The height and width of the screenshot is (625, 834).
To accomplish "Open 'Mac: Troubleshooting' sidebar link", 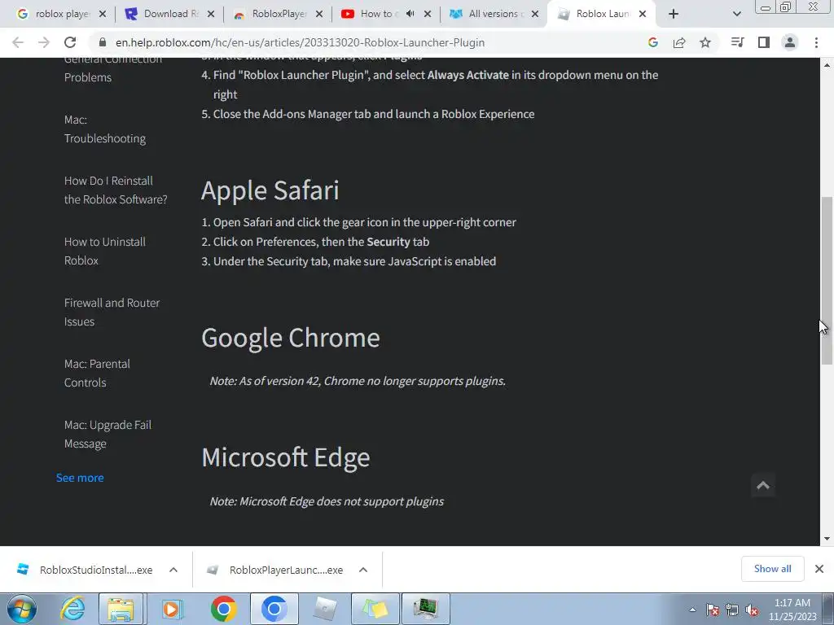I will (x=105, y=129).
